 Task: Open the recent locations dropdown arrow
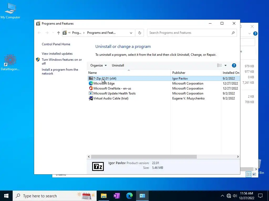pos(53,33)
